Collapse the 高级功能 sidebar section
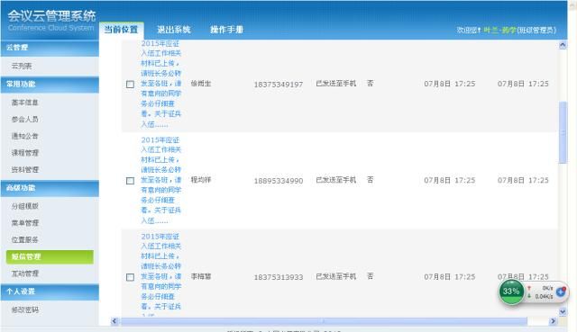This screenshot has height=332, width=577. point(50,188)
